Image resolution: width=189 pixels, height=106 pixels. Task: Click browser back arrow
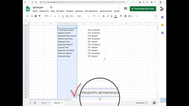(x=25, y=2)
